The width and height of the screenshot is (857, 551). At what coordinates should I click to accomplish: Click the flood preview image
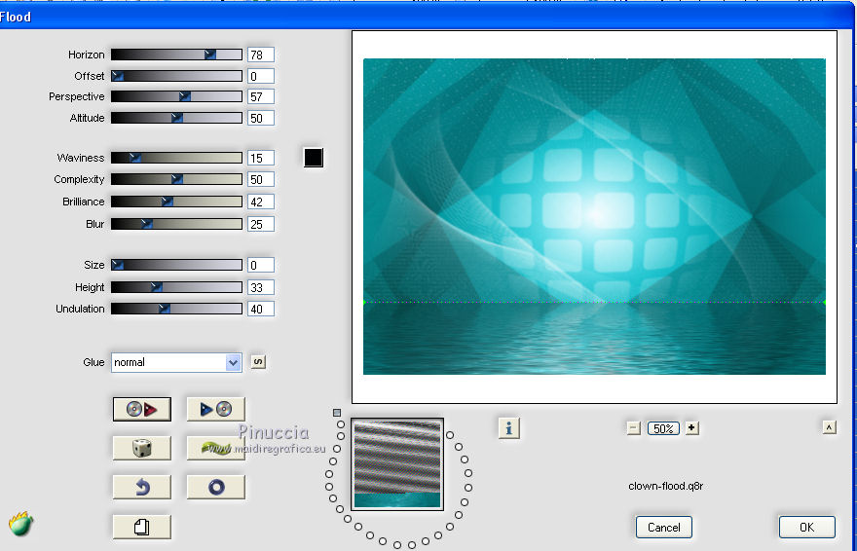point(594,216)
